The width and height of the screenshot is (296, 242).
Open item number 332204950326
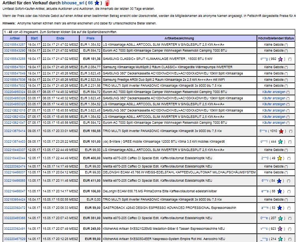click(15, 98)
